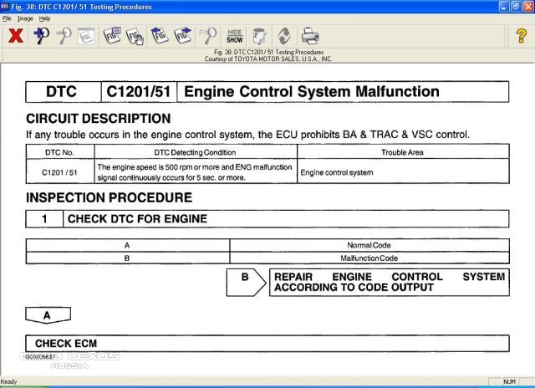This screenshot has width=535, height=388.
Task: Click the grayed-out FIG page icon
Action: pos(86,36)
